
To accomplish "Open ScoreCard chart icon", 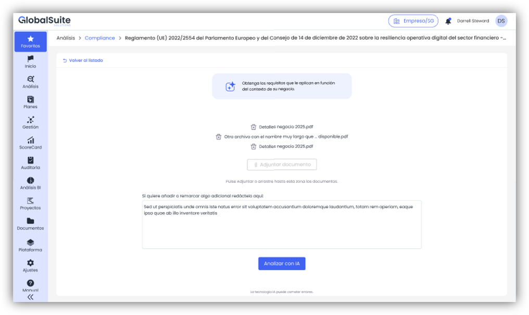I will (30, 140).
